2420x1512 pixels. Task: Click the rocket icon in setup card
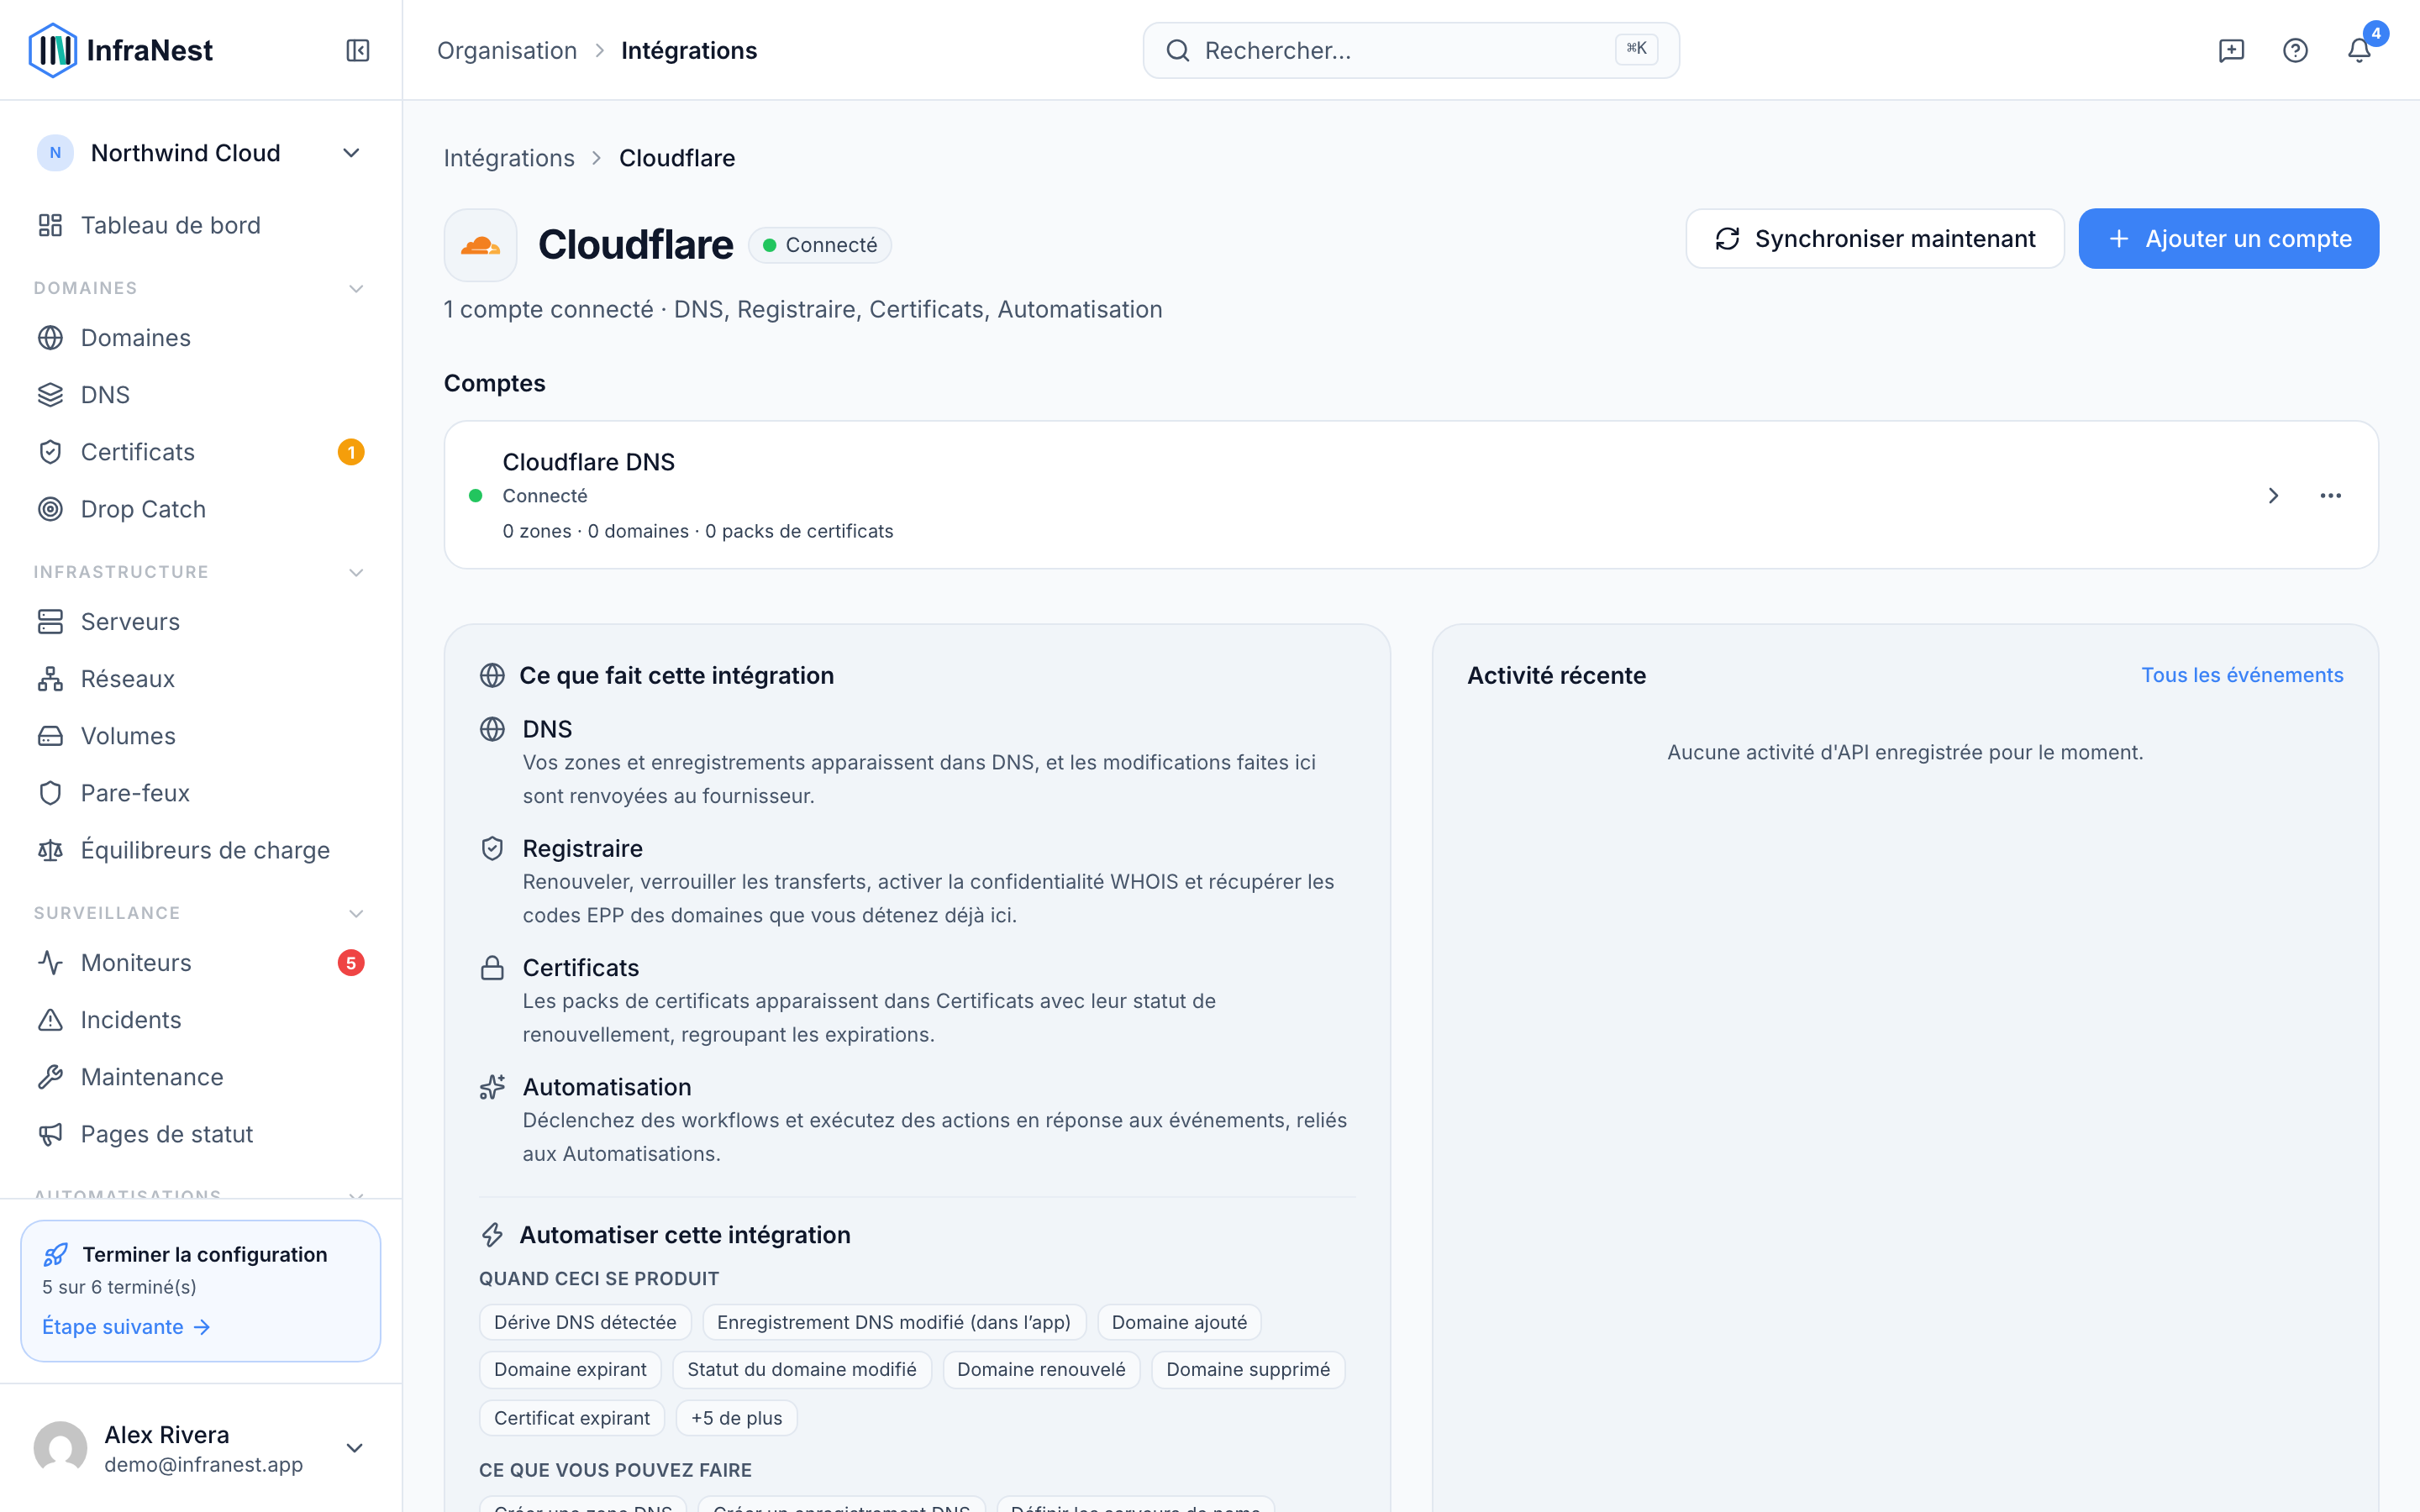point(56,1254)
